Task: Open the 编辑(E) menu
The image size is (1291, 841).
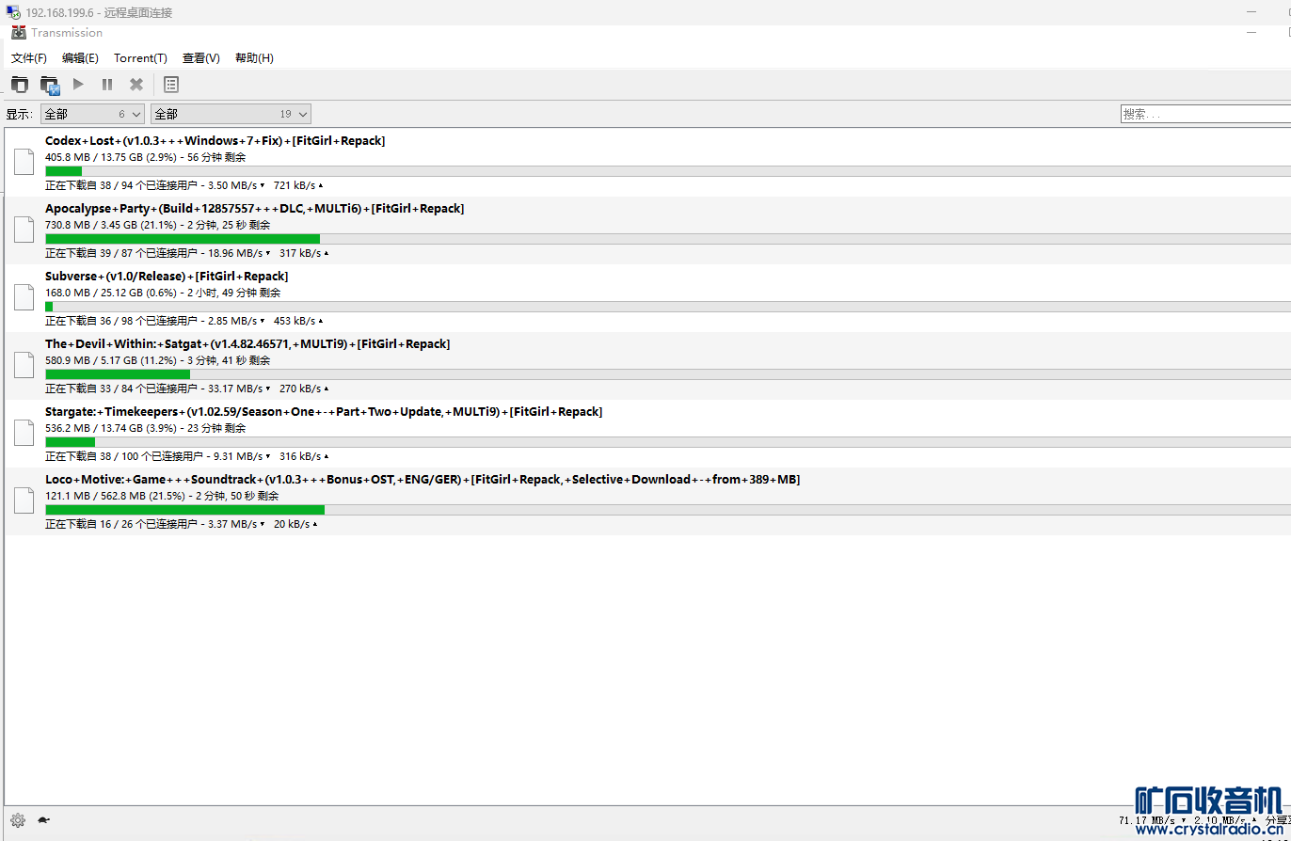Action: point(80,58)
